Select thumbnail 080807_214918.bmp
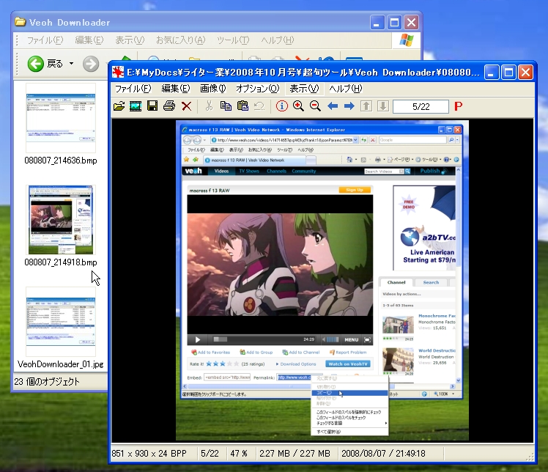Image resolution: width=548 pixels, height=472 pixels. (61, 220)
